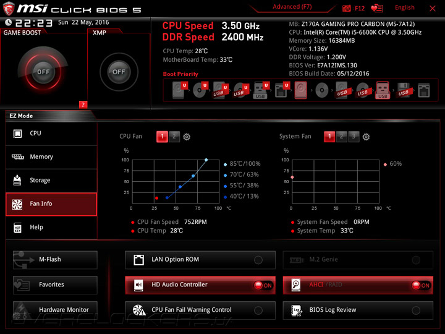Image resolution: width=445 pixels, height=334 pixels.
Task: Select System Fan 3 tab
Action: (x=354, y=137)
